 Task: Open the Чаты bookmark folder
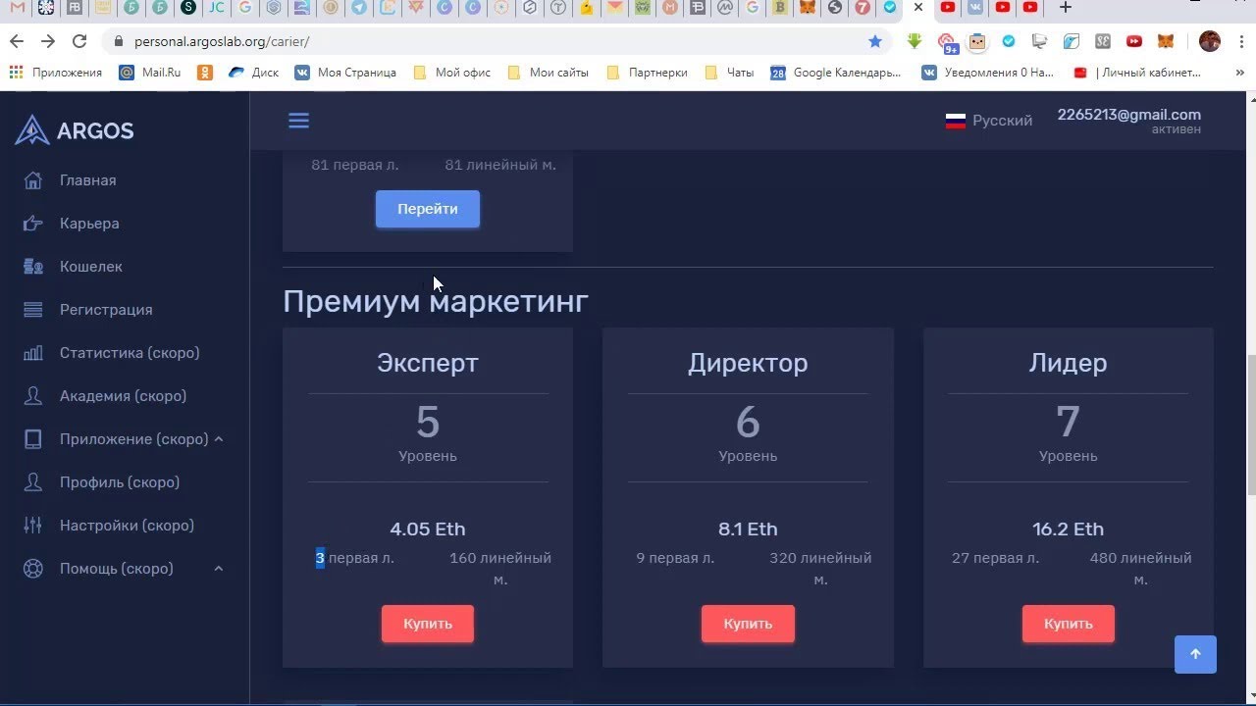[x=729, y=73]
